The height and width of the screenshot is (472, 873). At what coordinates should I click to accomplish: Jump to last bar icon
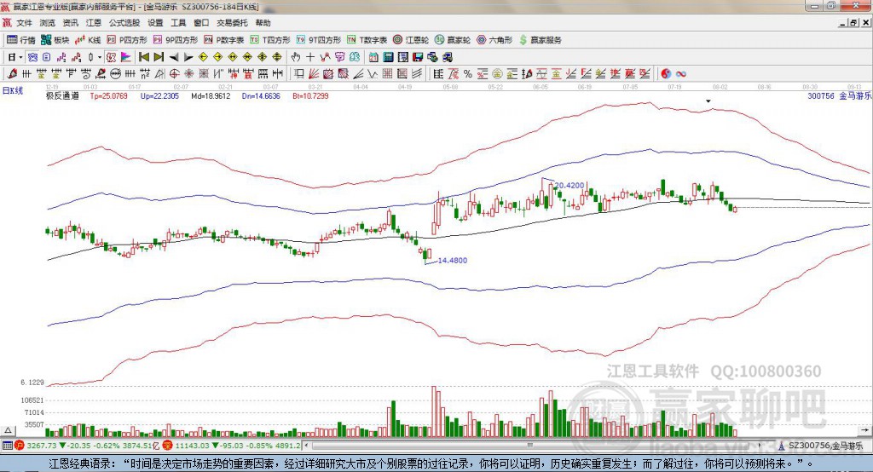[x=159, y=57]
